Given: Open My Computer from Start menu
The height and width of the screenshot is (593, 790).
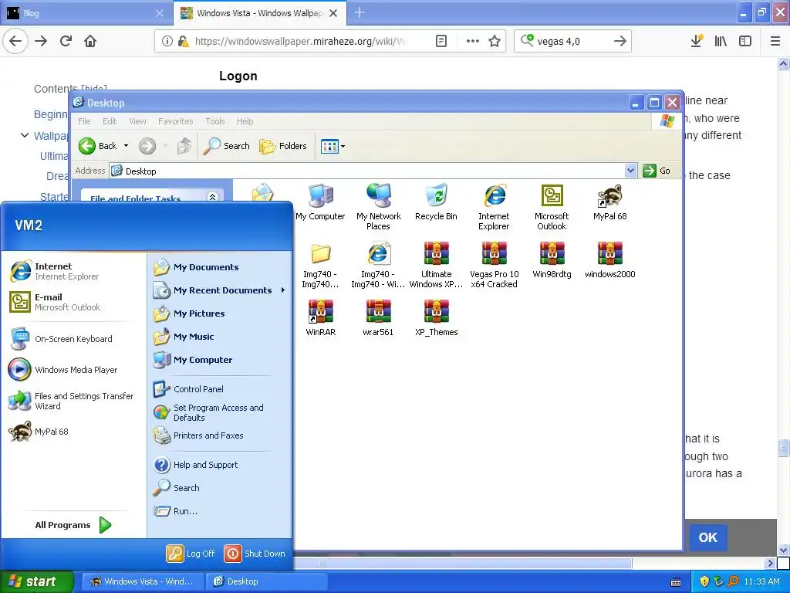Looking at the screenshot, I should click(220, 360).
